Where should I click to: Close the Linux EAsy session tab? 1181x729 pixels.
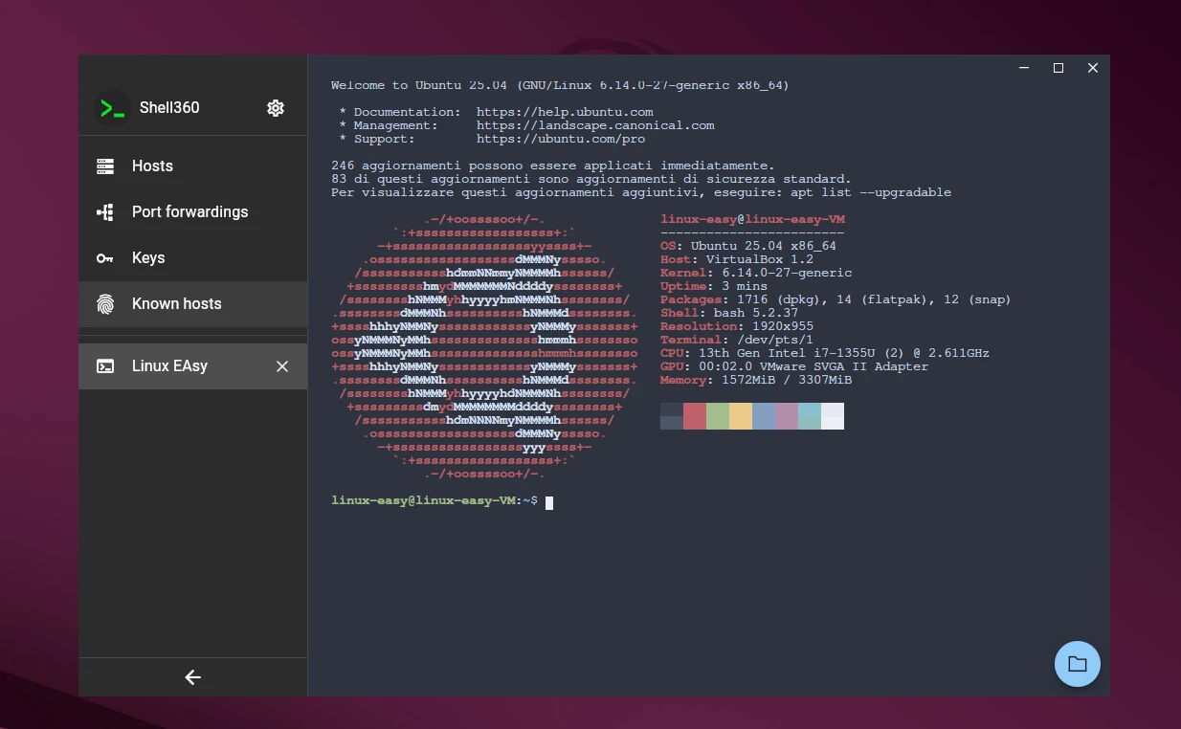(x=282, y=365)
